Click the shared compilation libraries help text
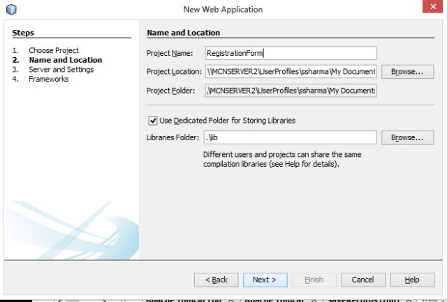Screen dimensions: 447x302 click(282, 160)
